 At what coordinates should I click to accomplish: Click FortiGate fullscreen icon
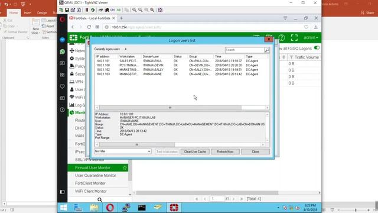[294, 38]
